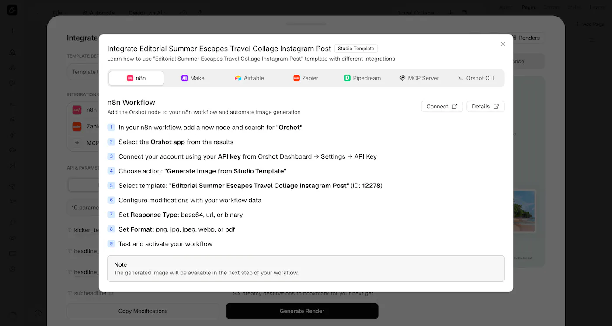Click the Note box text

[206, 273]
